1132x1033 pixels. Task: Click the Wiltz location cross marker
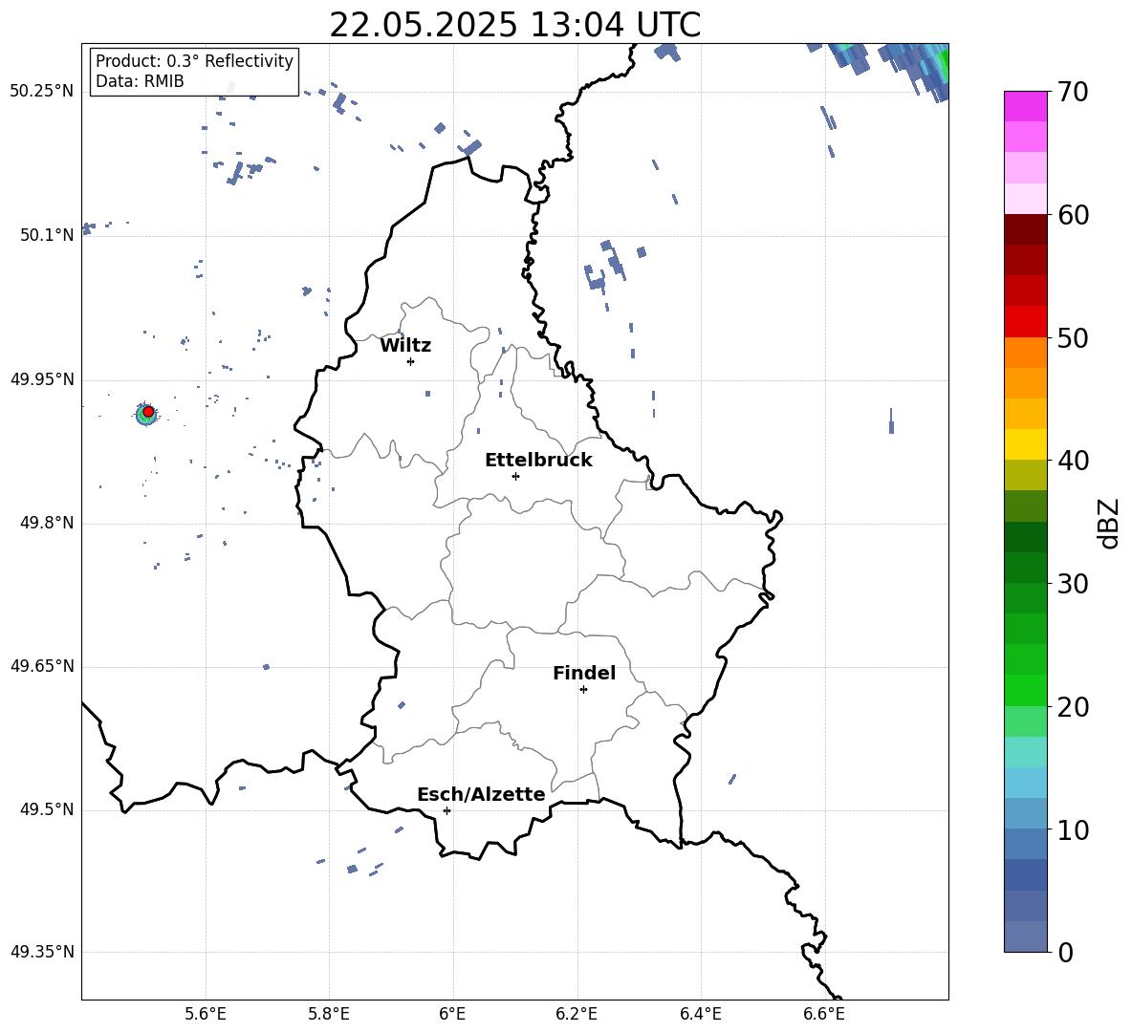point(411,361)
